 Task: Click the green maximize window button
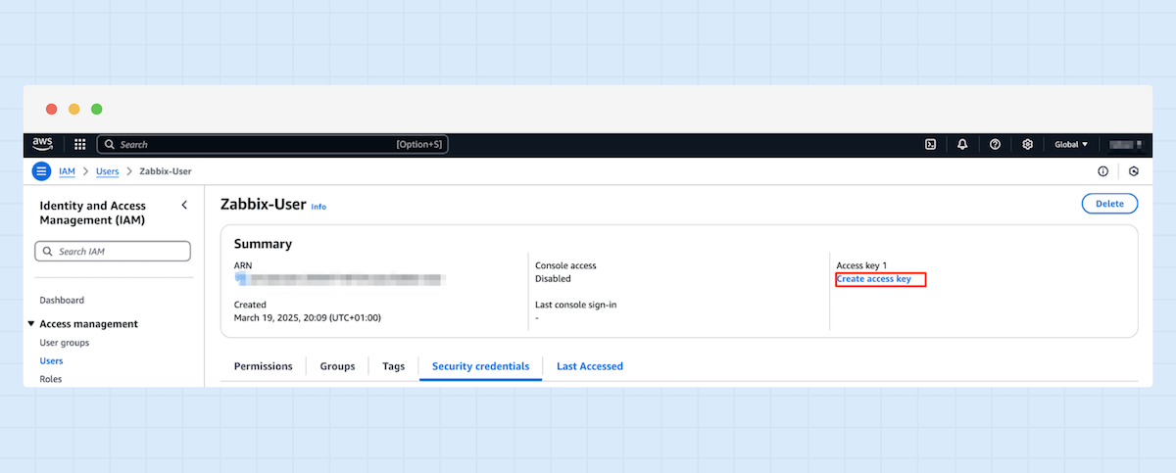[96, 109]
